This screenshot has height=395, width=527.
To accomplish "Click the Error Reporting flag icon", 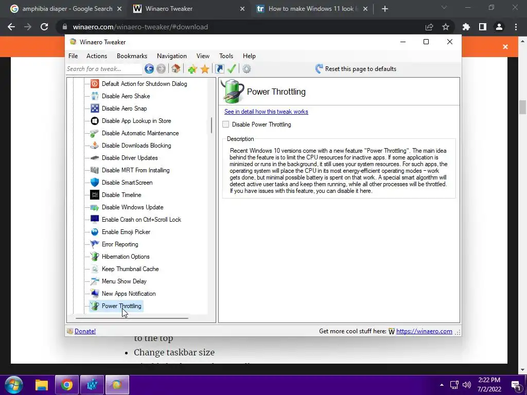I will 95,244.
